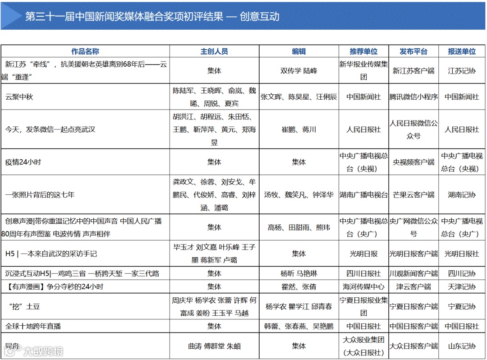The image size is (487, 360).
Task: Click 人民日报微信公众号 platform cell
Action: 413,129
